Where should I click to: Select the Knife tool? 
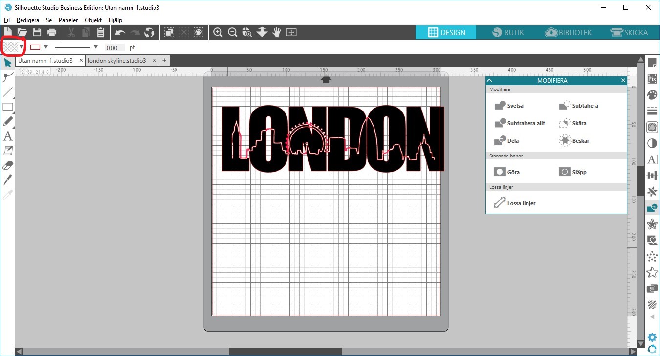pyautogui.click(x=8, y=180)
